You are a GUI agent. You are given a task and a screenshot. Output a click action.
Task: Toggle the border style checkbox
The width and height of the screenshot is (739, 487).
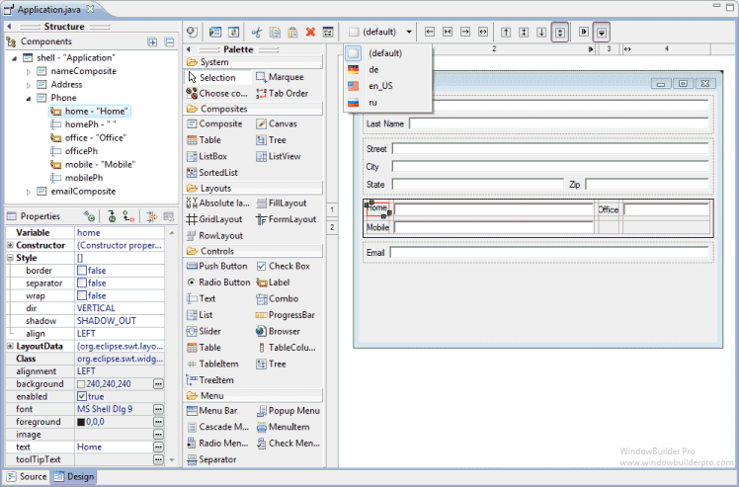point(82,271)
